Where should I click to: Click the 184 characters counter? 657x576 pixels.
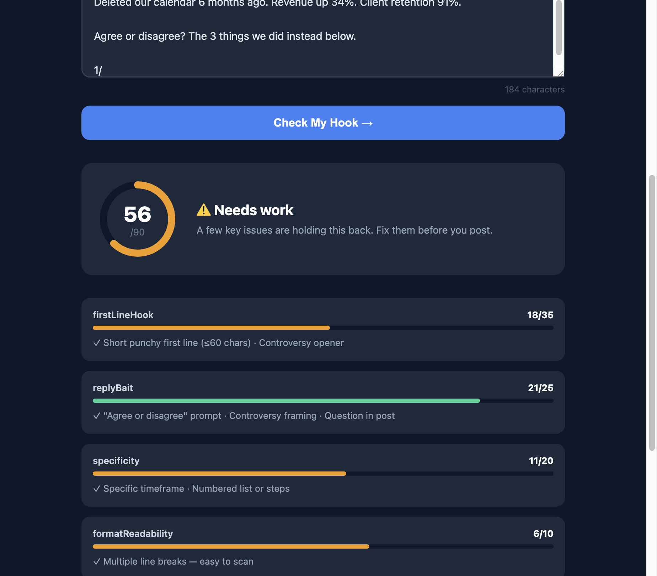(x=534, y=90)
